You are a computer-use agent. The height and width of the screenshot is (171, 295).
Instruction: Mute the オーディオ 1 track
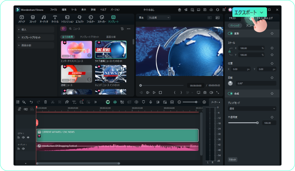pyautogui.click(x=23, y=149)
